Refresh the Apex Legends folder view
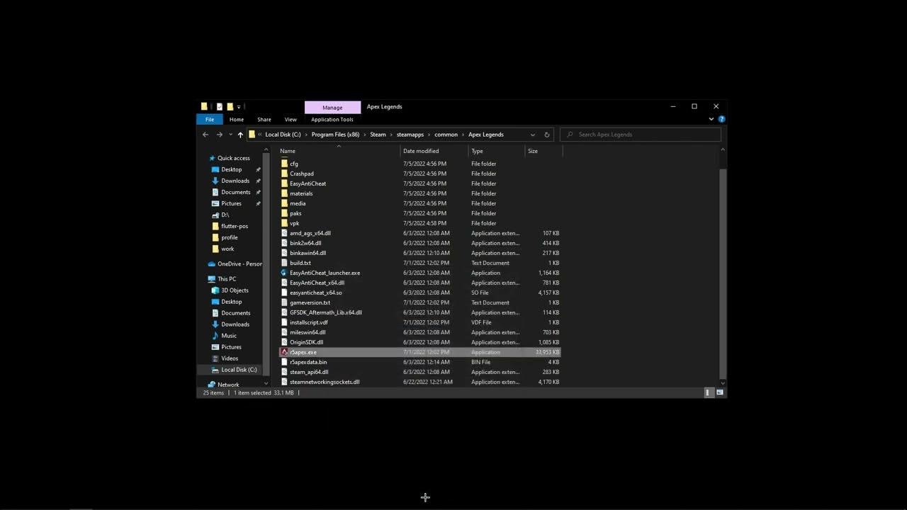This screenshot has width=907, height=510. point(546,135)
